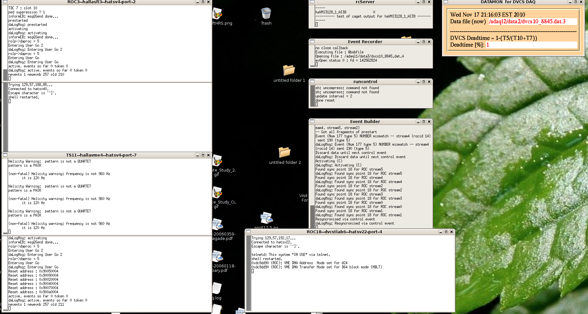Close the ROC18--dvcstlab6 terminal
This screenshot has width=588, height=314.
(x=451, y=232)
